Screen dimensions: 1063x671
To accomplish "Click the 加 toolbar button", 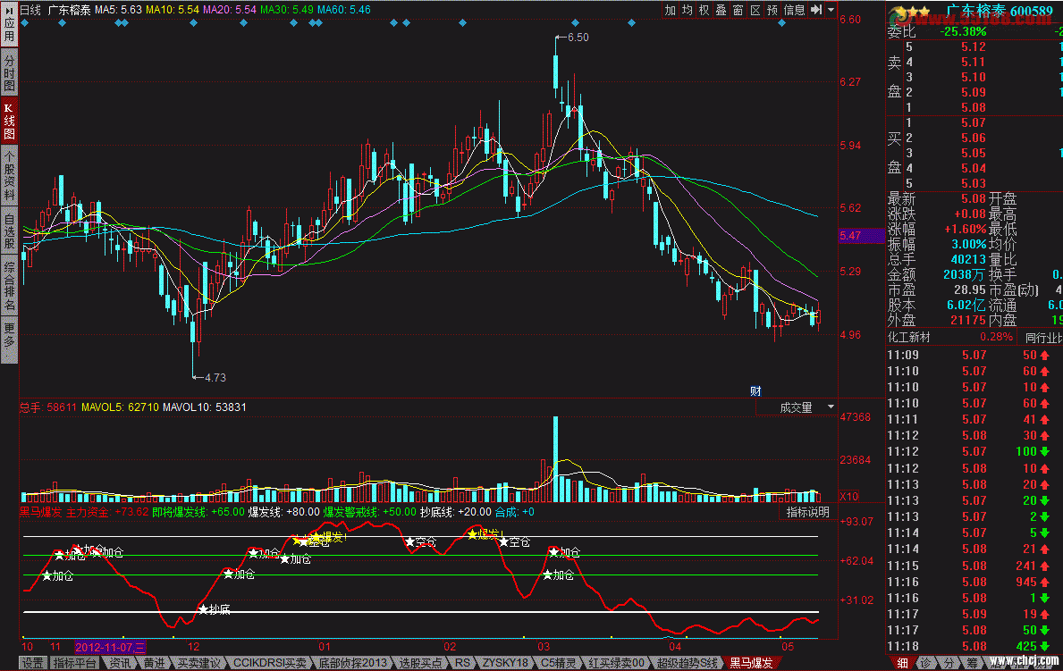I will click(670, 10).
